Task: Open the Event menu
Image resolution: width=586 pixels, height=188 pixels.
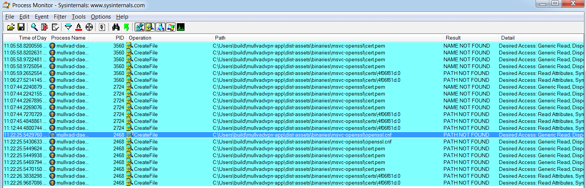Action: coord(42,17)
